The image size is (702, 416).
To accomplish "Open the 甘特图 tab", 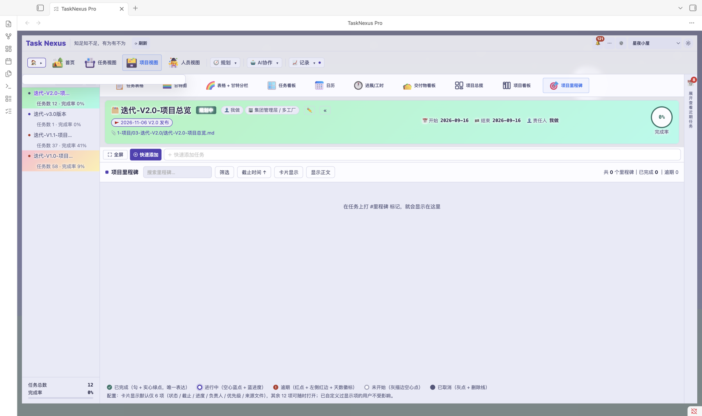I will point(175,86).
